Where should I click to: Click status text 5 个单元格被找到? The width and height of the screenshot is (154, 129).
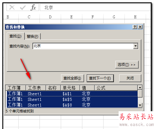coord(20,111)
